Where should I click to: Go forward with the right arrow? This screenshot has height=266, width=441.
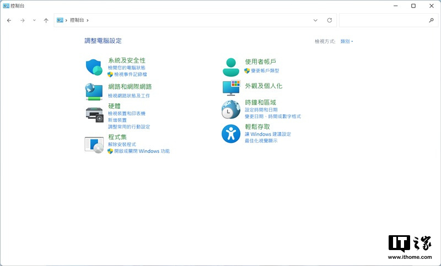coord(23,20)
